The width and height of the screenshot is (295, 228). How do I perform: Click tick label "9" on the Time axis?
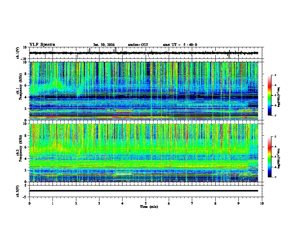[238, 203]
